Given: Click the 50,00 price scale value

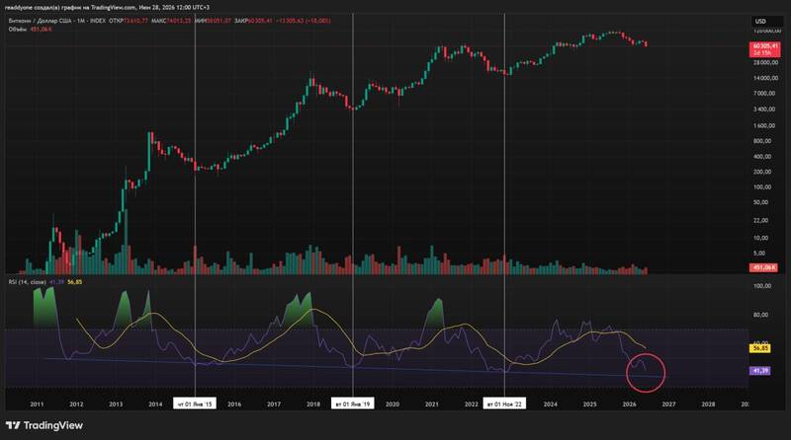Looking at the screenshot, I should tap(761, 202).
